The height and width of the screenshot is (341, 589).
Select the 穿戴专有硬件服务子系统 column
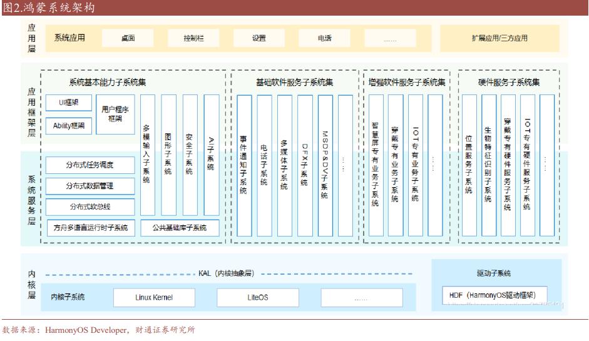pyautogui.click(x=508, y=165)
